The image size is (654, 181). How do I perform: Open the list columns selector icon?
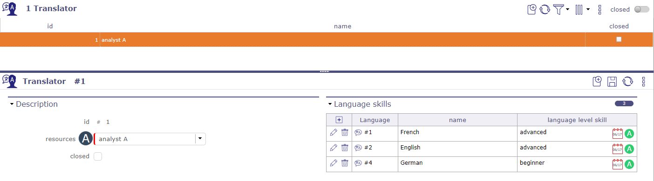[x=579, y=9]
